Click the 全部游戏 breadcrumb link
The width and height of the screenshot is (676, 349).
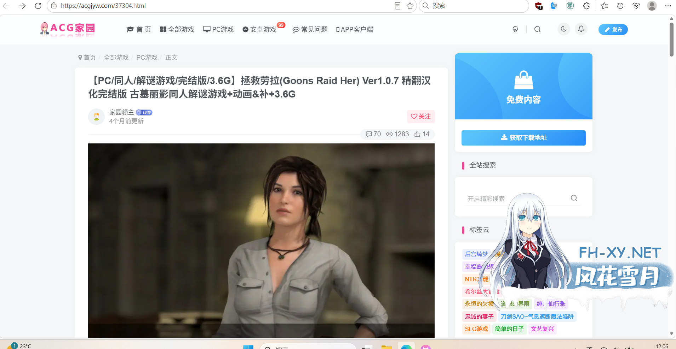pyautogui.click(x=116, y=57)
